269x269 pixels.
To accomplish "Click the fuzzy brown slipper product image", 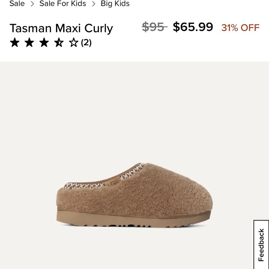I will tap(134, 195).
